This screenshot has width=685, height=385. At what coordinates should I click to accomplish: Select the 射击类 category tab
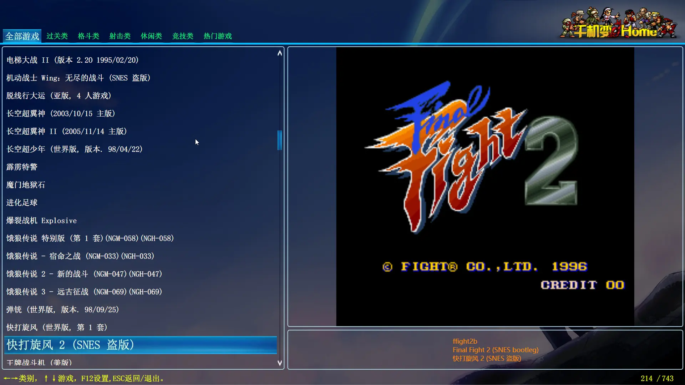[120, 36]
